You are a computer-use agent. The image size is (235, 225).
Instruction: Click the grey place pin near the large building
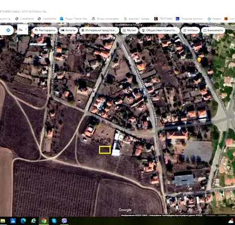point(179,128)
